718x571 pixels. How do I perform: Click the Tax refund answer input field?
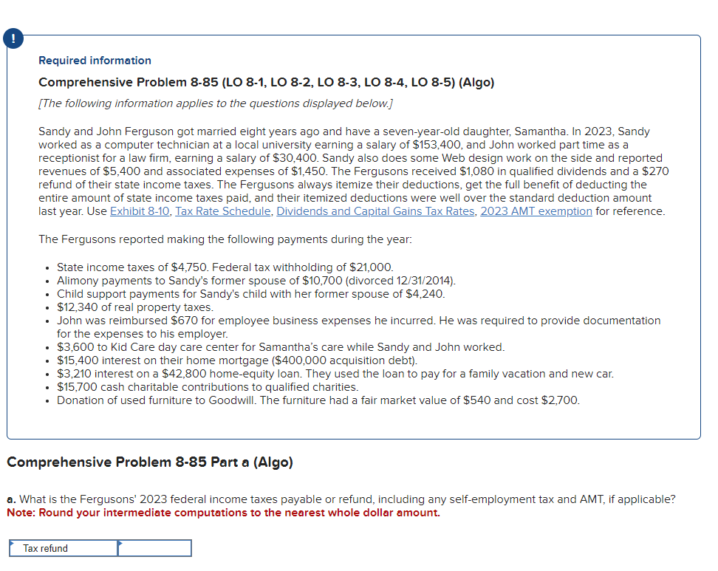tap(155, 548)
